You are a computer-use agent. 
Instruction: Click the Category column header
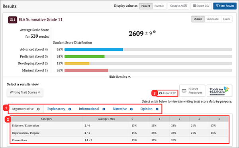coord(47,119)
